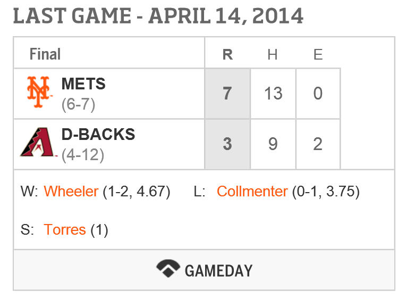Click the D-backs (4-12) record text
Image resolution: width=406 pixels, height=298 pixels.
[82, 155]
